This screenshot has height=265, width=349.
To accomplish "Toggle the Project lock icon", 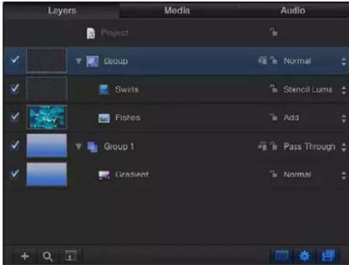I will (273, 32).
